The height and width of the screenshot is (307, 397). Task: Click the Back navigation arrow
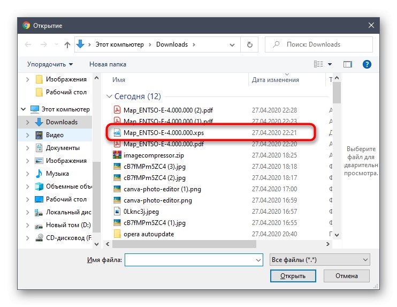point(28,44)
